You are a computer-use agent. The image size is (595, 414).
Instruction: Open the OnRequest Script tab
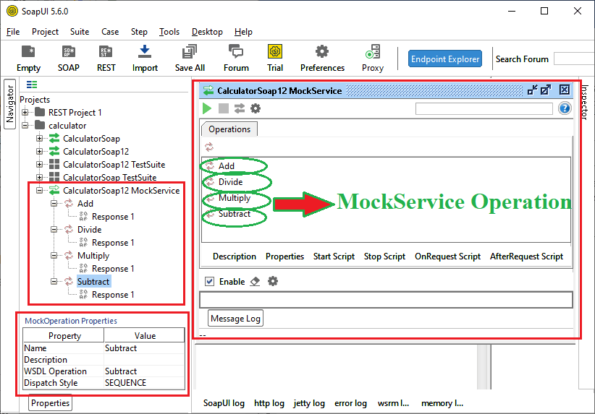tap(448, 256)
